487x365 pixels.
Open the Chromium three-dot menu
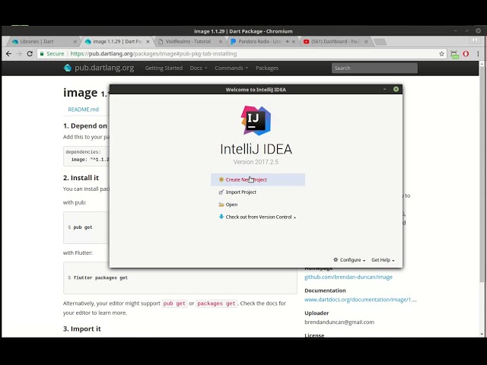[478, 54]
